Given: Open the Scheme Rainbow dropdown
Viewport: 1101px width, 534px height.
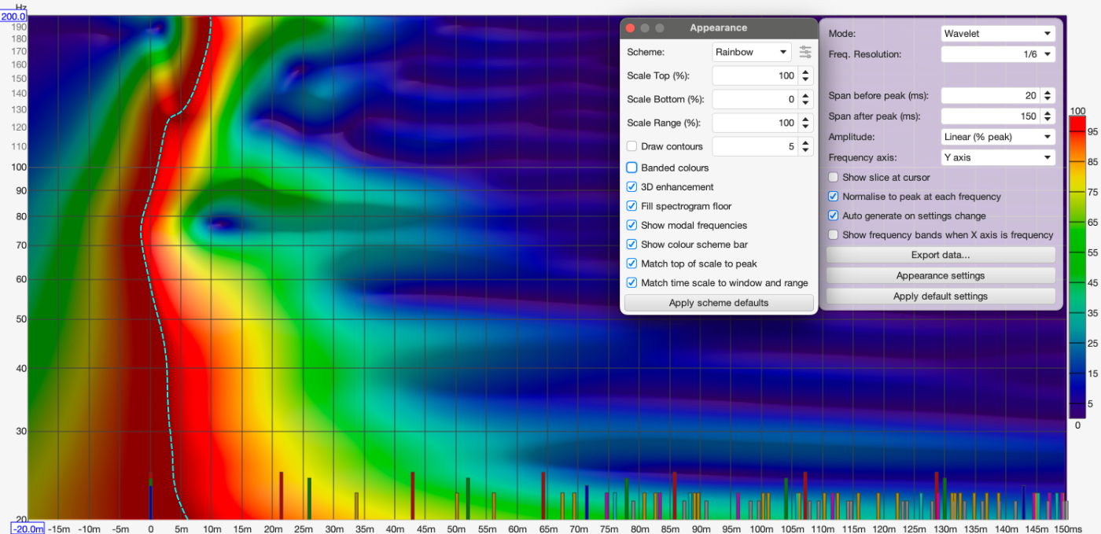Looking at the screenshot, I should click(751, 52).
